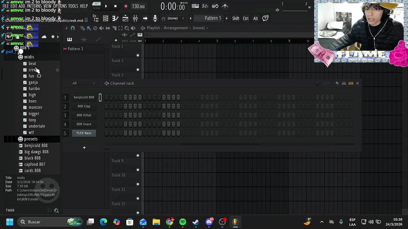Stop playback with the Stop button

click(x=115, y=6)
